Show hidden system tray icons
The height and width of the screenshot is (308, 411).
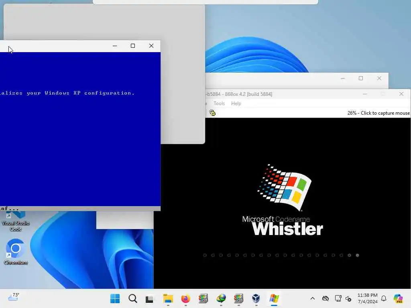(312, 298)
